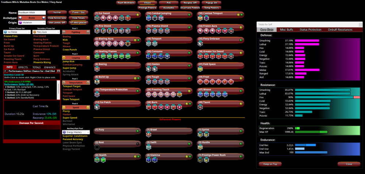365x174 pixels.
Task: Click the enhancement slot under Hurdle
Action: pyautogui.click(x=200, y=147)
